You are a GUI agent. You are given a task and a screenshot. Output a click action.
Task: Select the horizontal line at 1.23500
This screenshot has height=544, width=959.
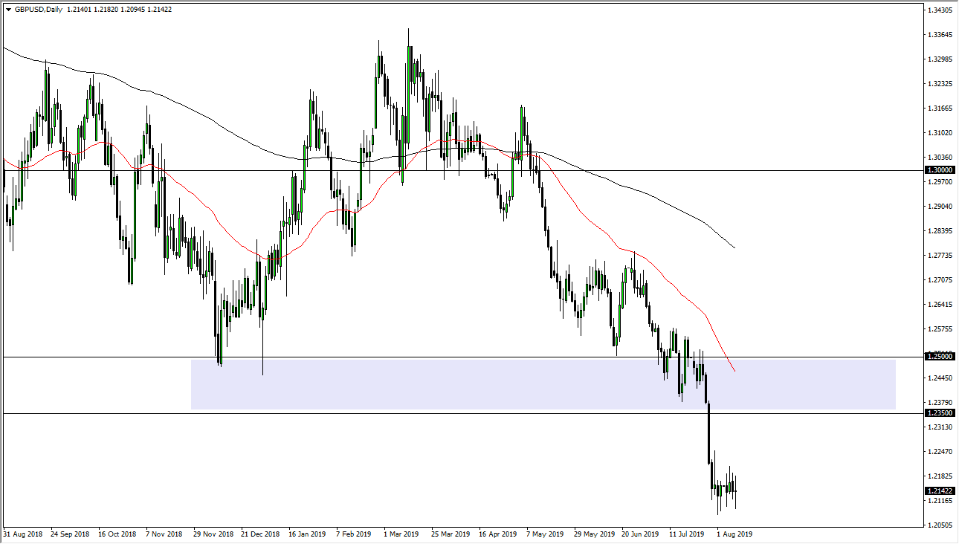112,413
